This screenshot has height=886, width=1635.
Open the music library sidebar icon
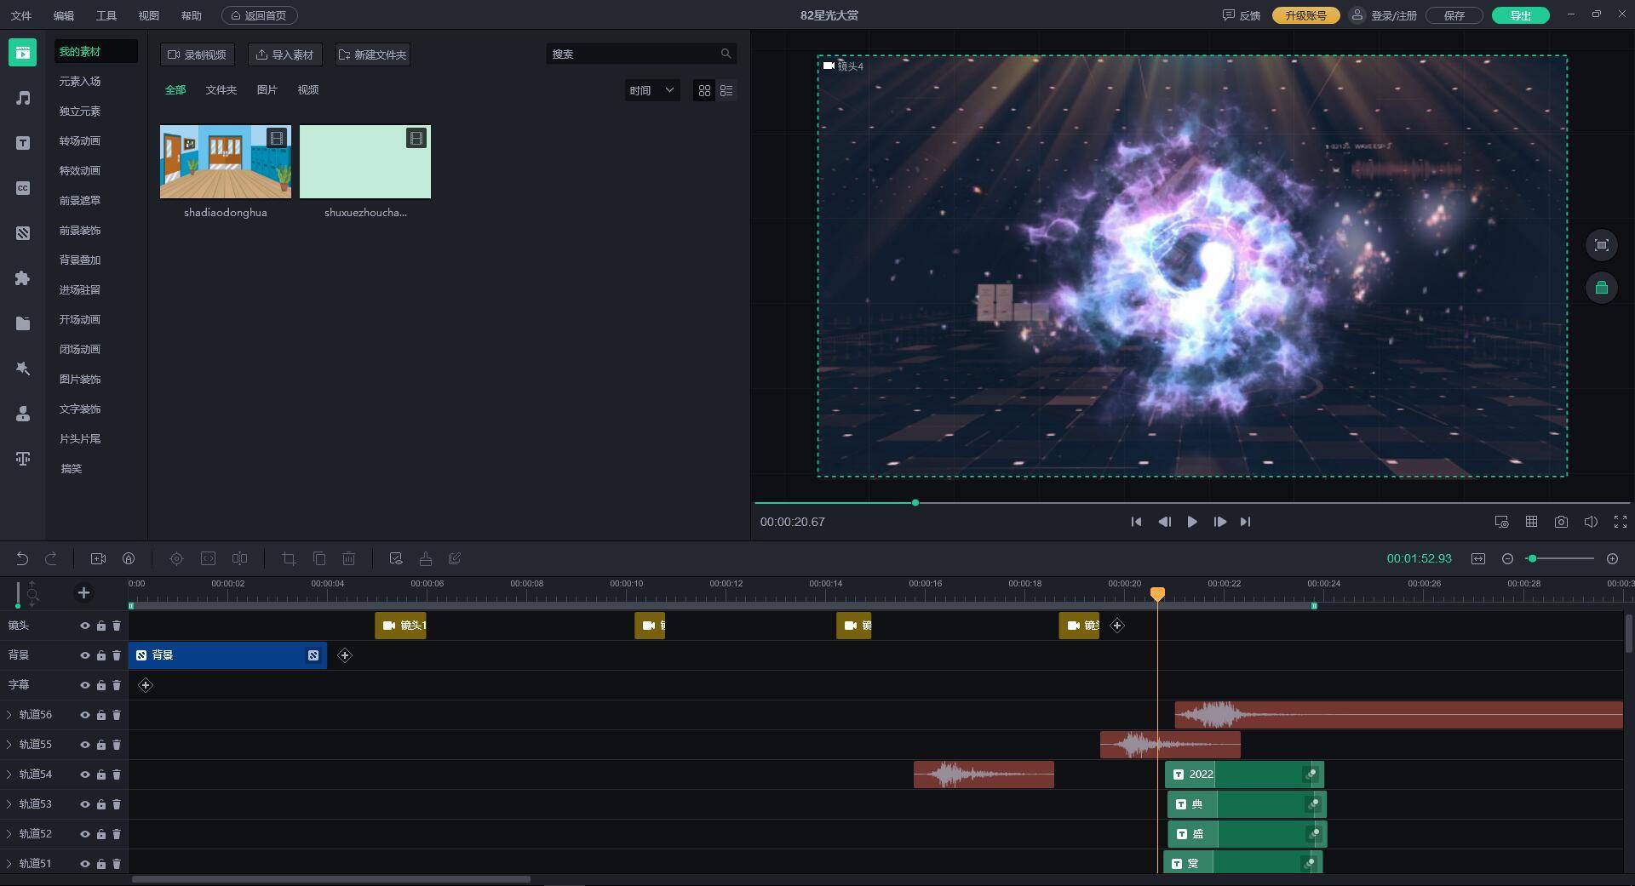click(23, 98)
